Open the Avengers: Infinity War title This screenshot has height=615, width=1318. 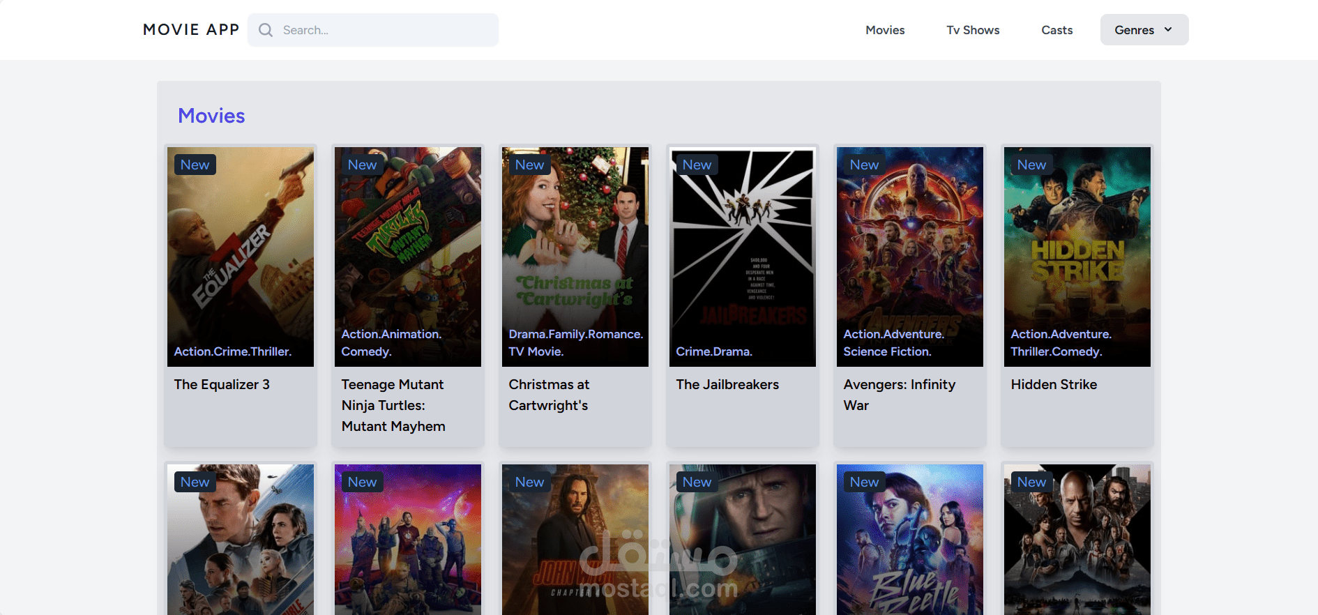point(900,395)
